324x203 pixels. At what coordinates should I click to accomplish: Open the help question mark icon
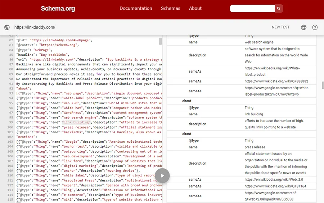click(315, 27)
